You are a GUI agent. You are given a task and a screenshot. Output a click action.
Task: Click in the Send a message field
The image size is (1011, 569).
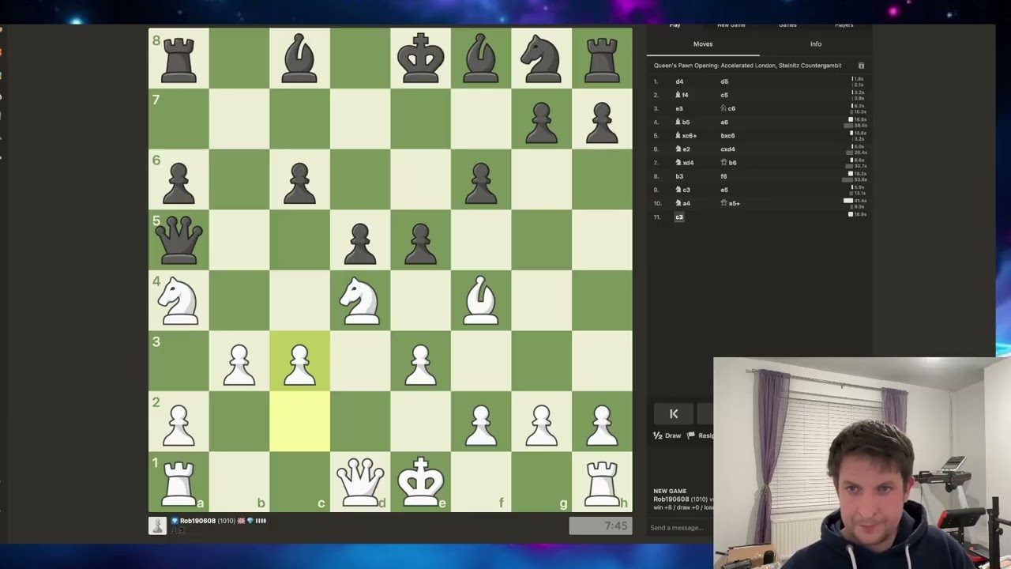click(680, 528)
